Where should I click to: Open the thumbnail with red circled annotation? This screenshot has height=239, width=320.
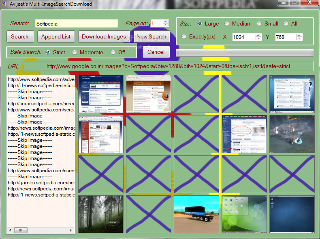(x=244, y=134)
